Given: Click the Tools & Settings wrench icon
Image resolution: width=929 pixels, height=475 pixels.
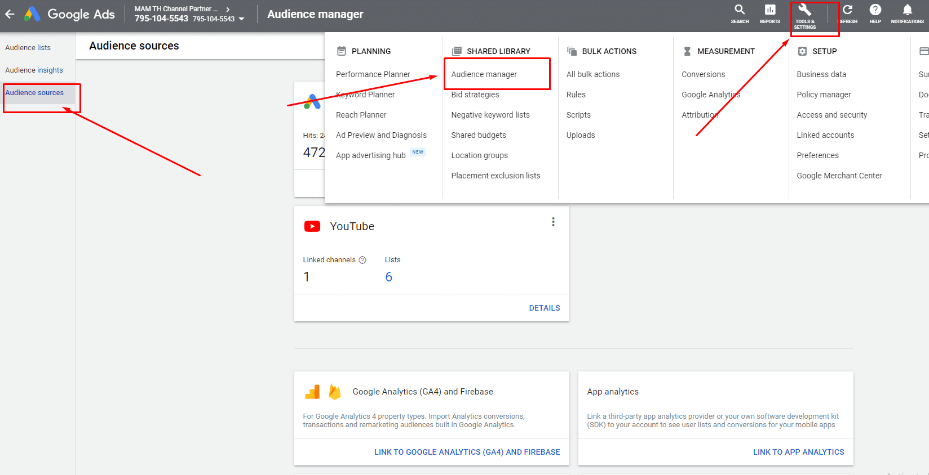Looking at the screenshot, I should coord(804,10).
